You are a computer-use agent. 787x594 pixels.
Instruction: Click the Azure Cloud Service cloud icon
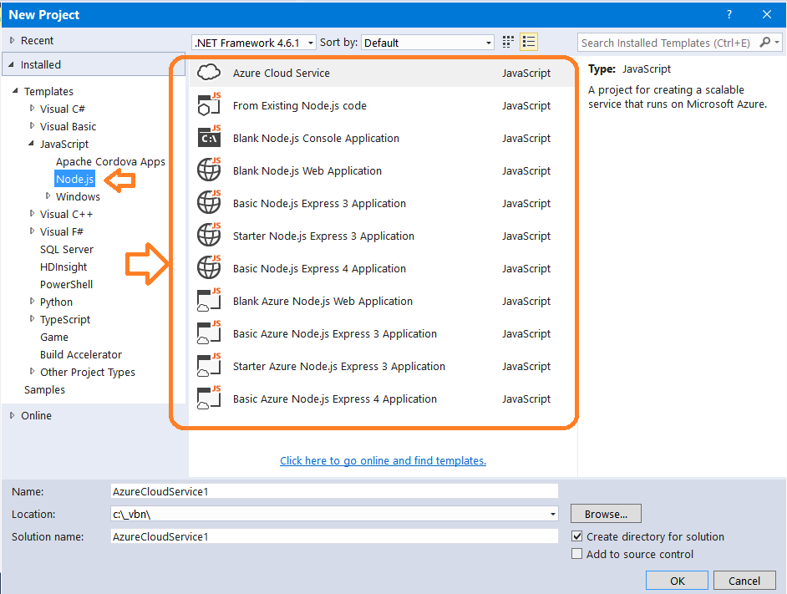point(209,73)
